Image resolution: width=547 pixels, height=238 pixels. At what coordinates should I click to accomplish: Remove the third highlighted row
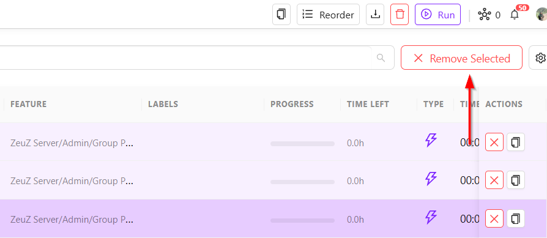point(494,218)
